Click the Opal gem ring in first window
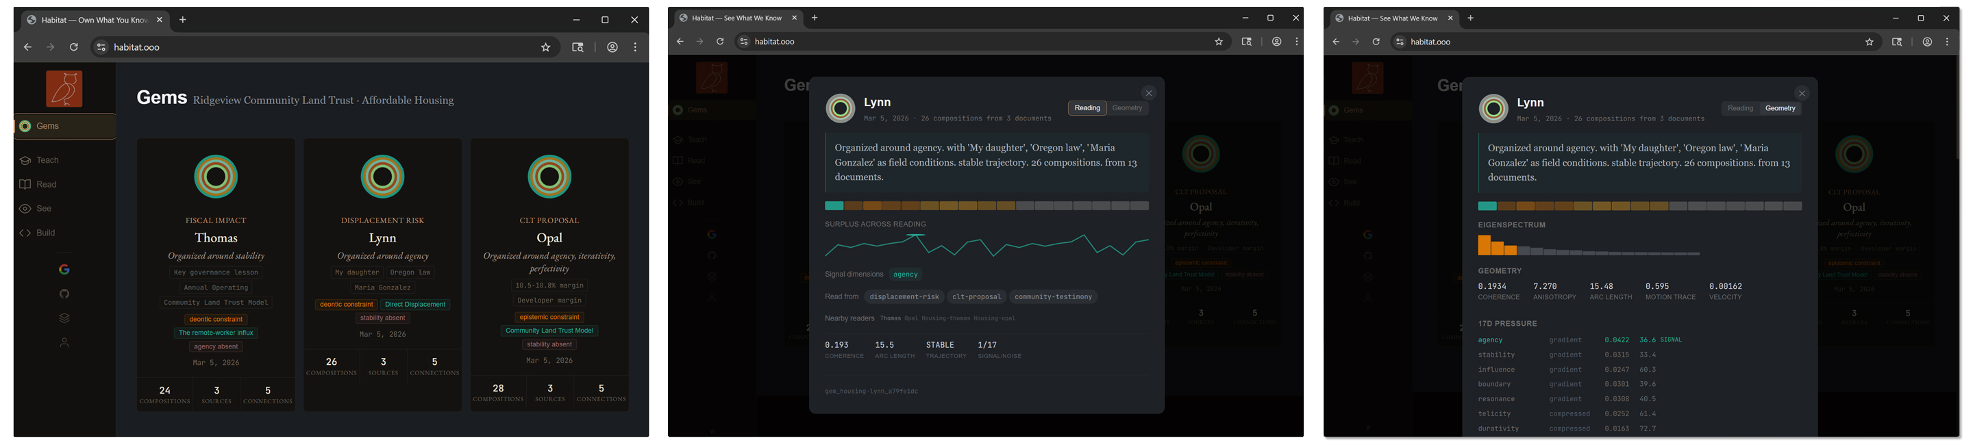This screenshot has height=447, width=1973. pyautogui.click(x=549, y=177)
